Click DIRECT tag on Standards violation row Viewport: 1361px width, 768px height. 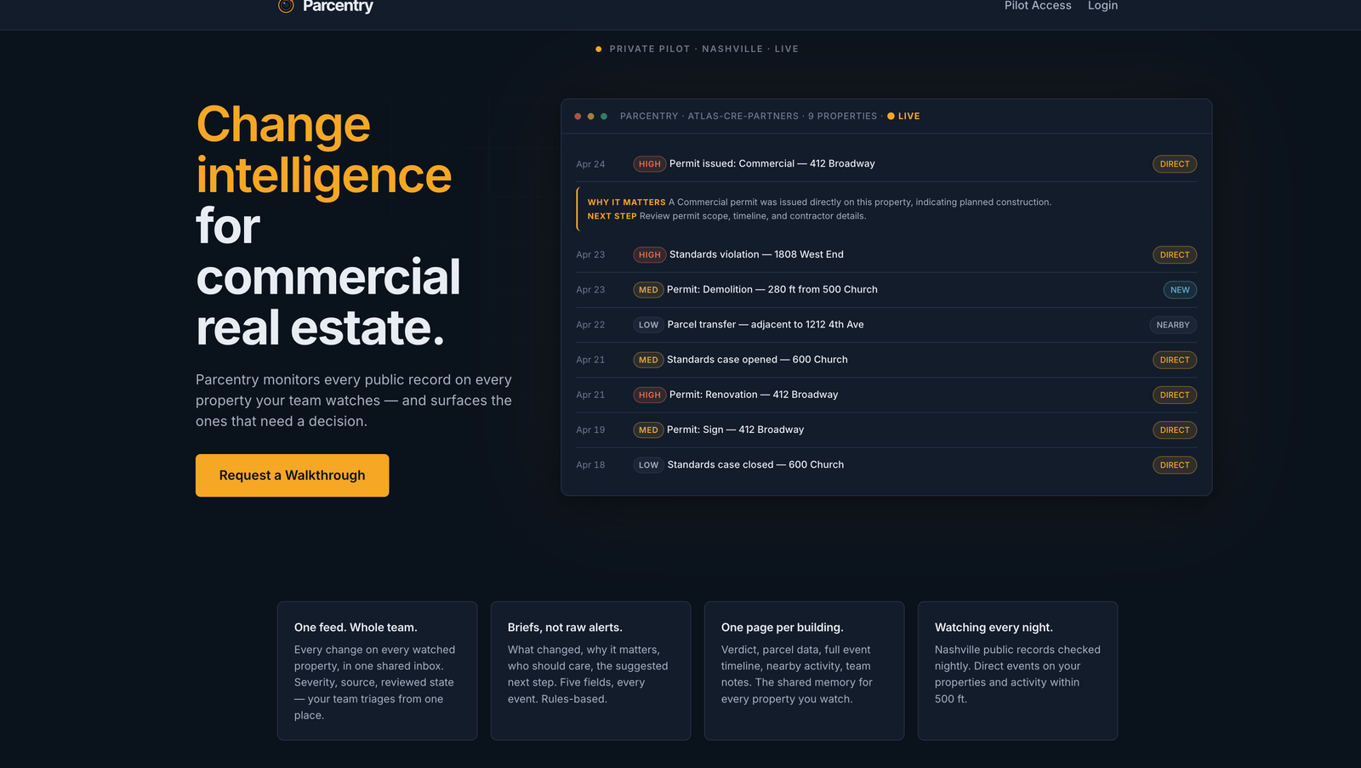[x=1175, y=255]
